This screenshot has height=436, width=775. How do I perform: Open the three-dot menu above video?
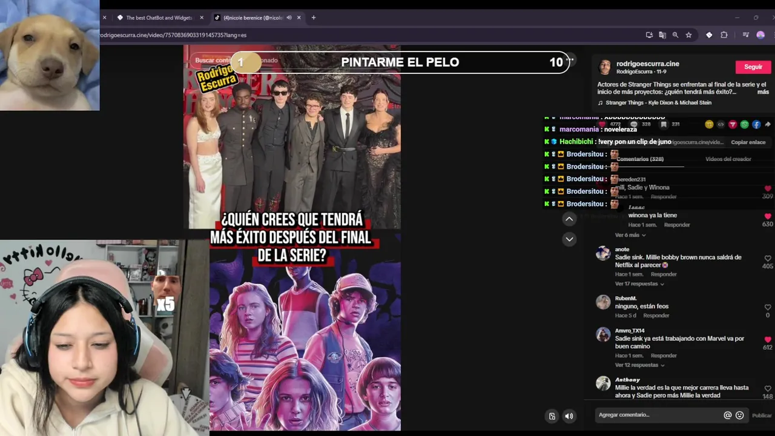pyautogui.click(x=570, y=60)
